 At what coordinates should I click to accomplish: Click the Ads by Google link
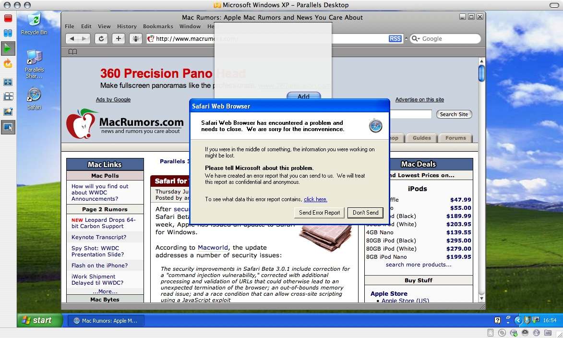point(113,99)
